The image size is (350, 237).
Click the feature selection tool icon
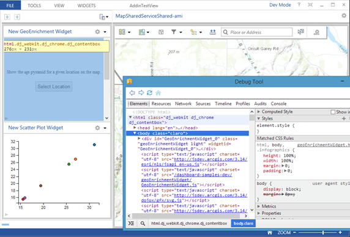(193, 32)
